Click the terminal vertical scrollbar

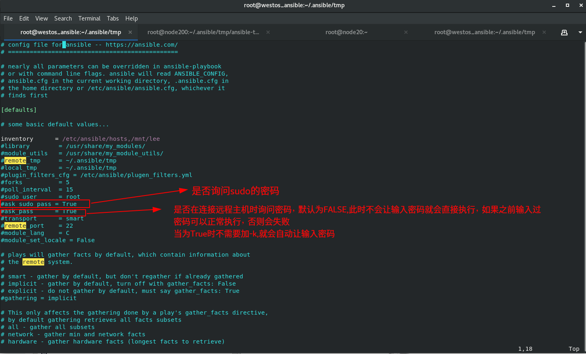(585, 196)
